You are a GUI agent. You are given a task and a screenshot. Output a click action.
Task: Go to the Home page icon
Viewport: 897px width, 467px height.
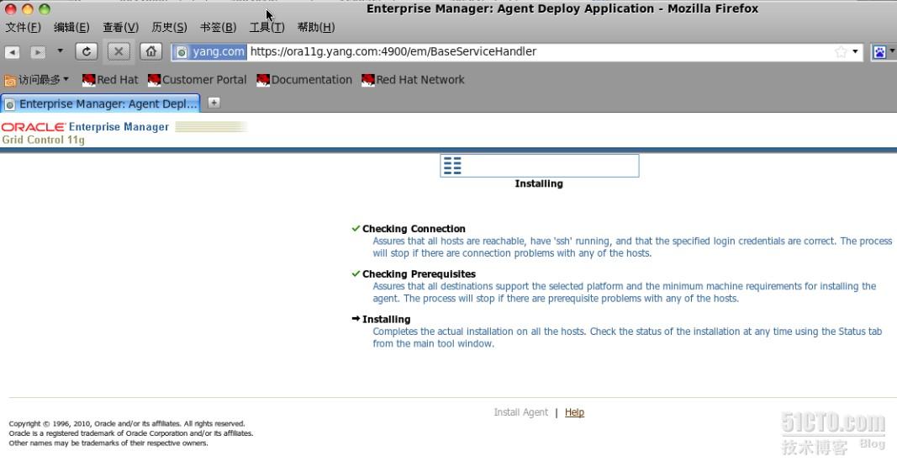coord(150,51)
